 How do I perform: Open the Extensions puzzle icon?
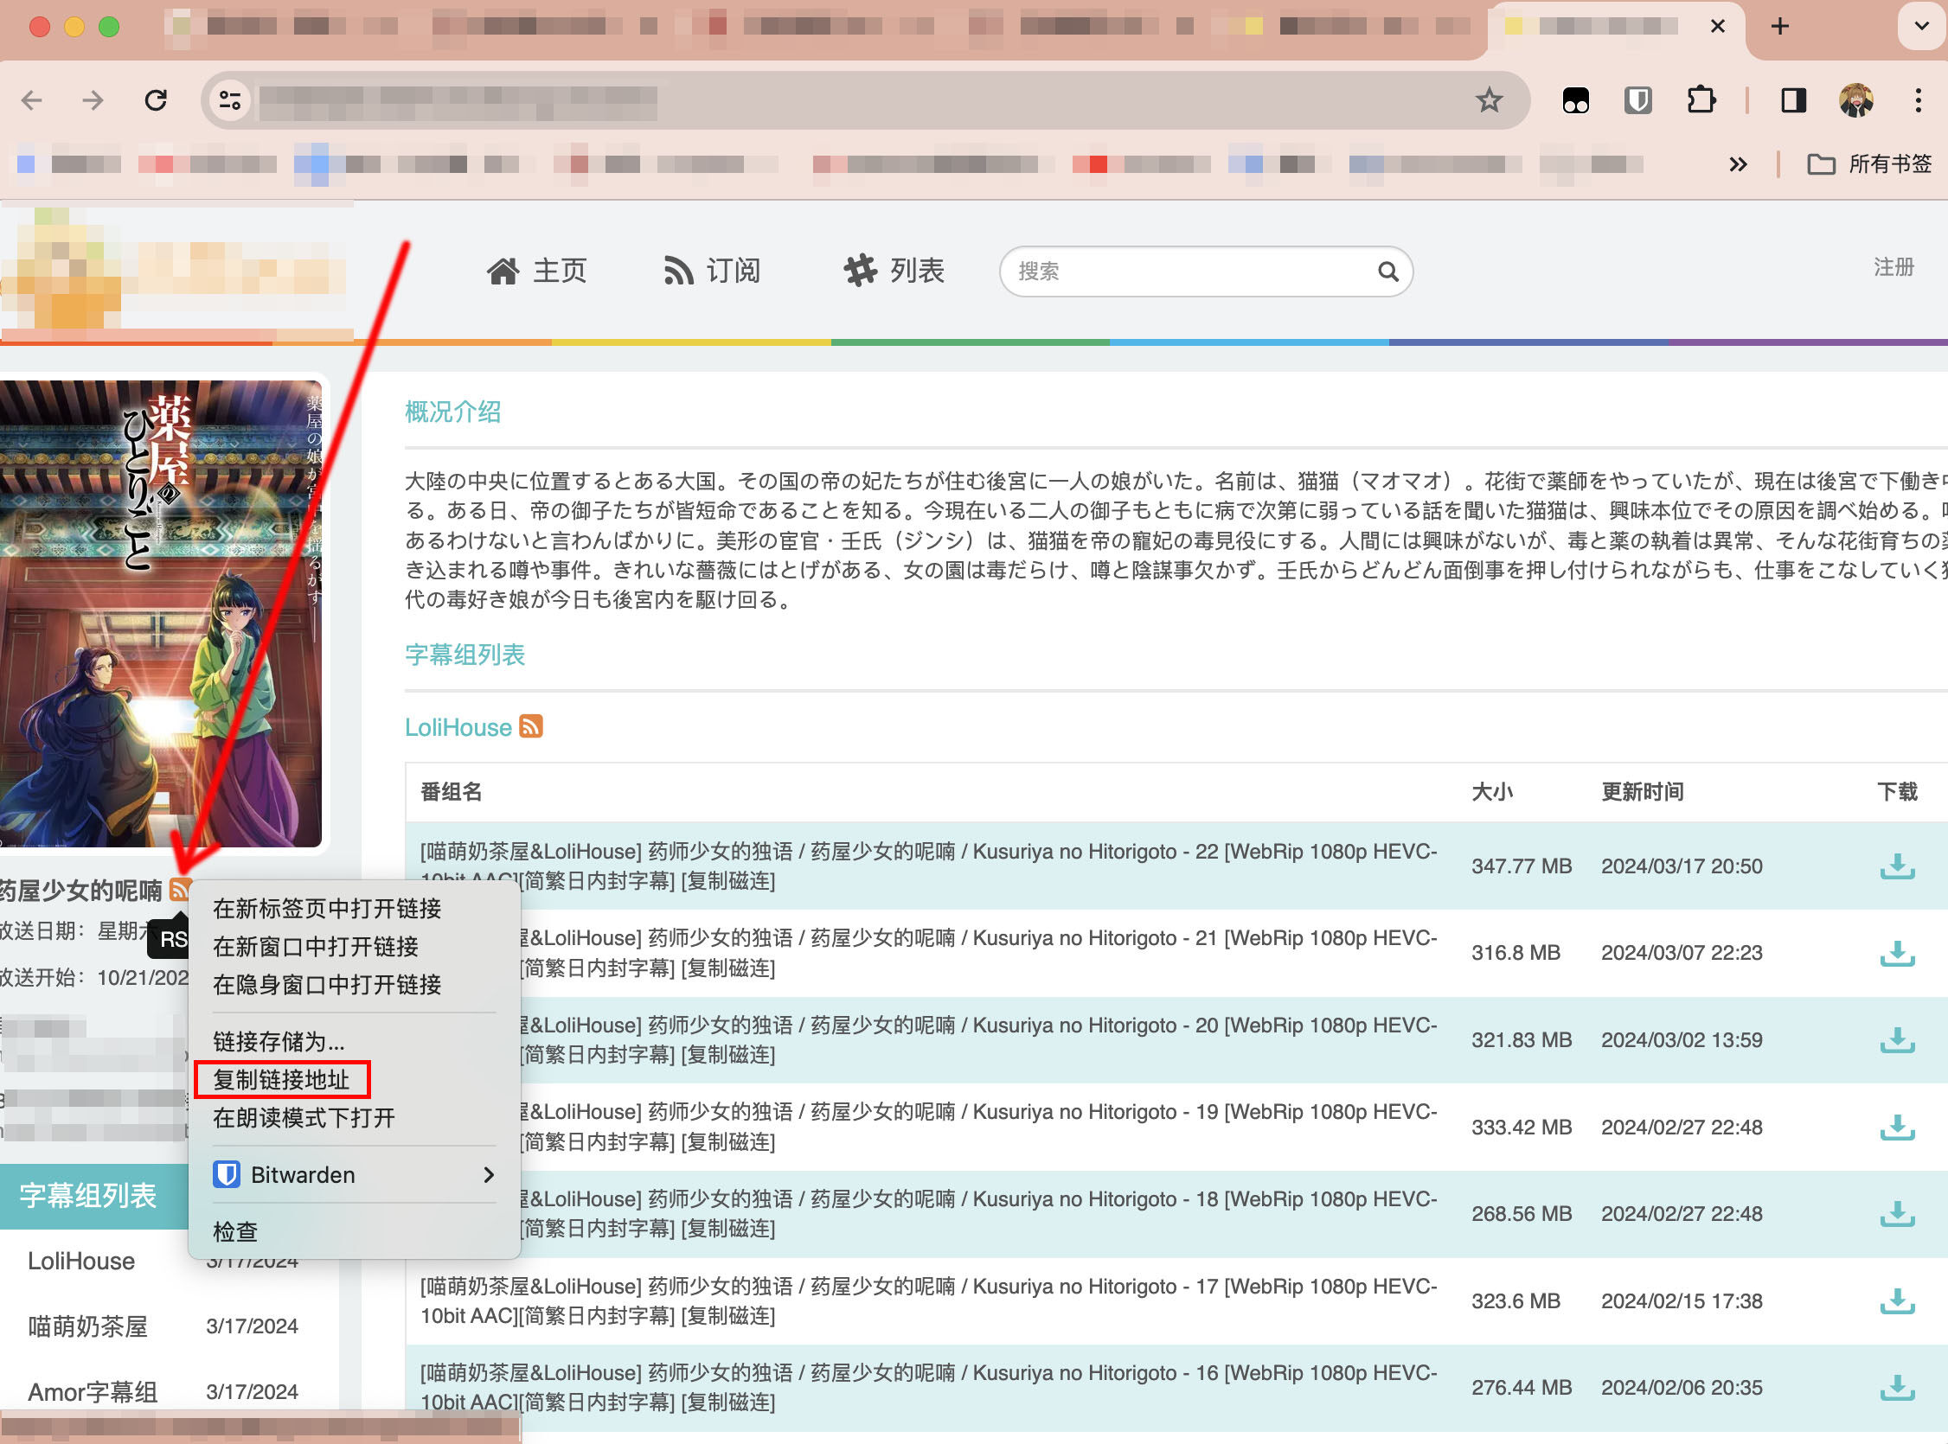1701,100
